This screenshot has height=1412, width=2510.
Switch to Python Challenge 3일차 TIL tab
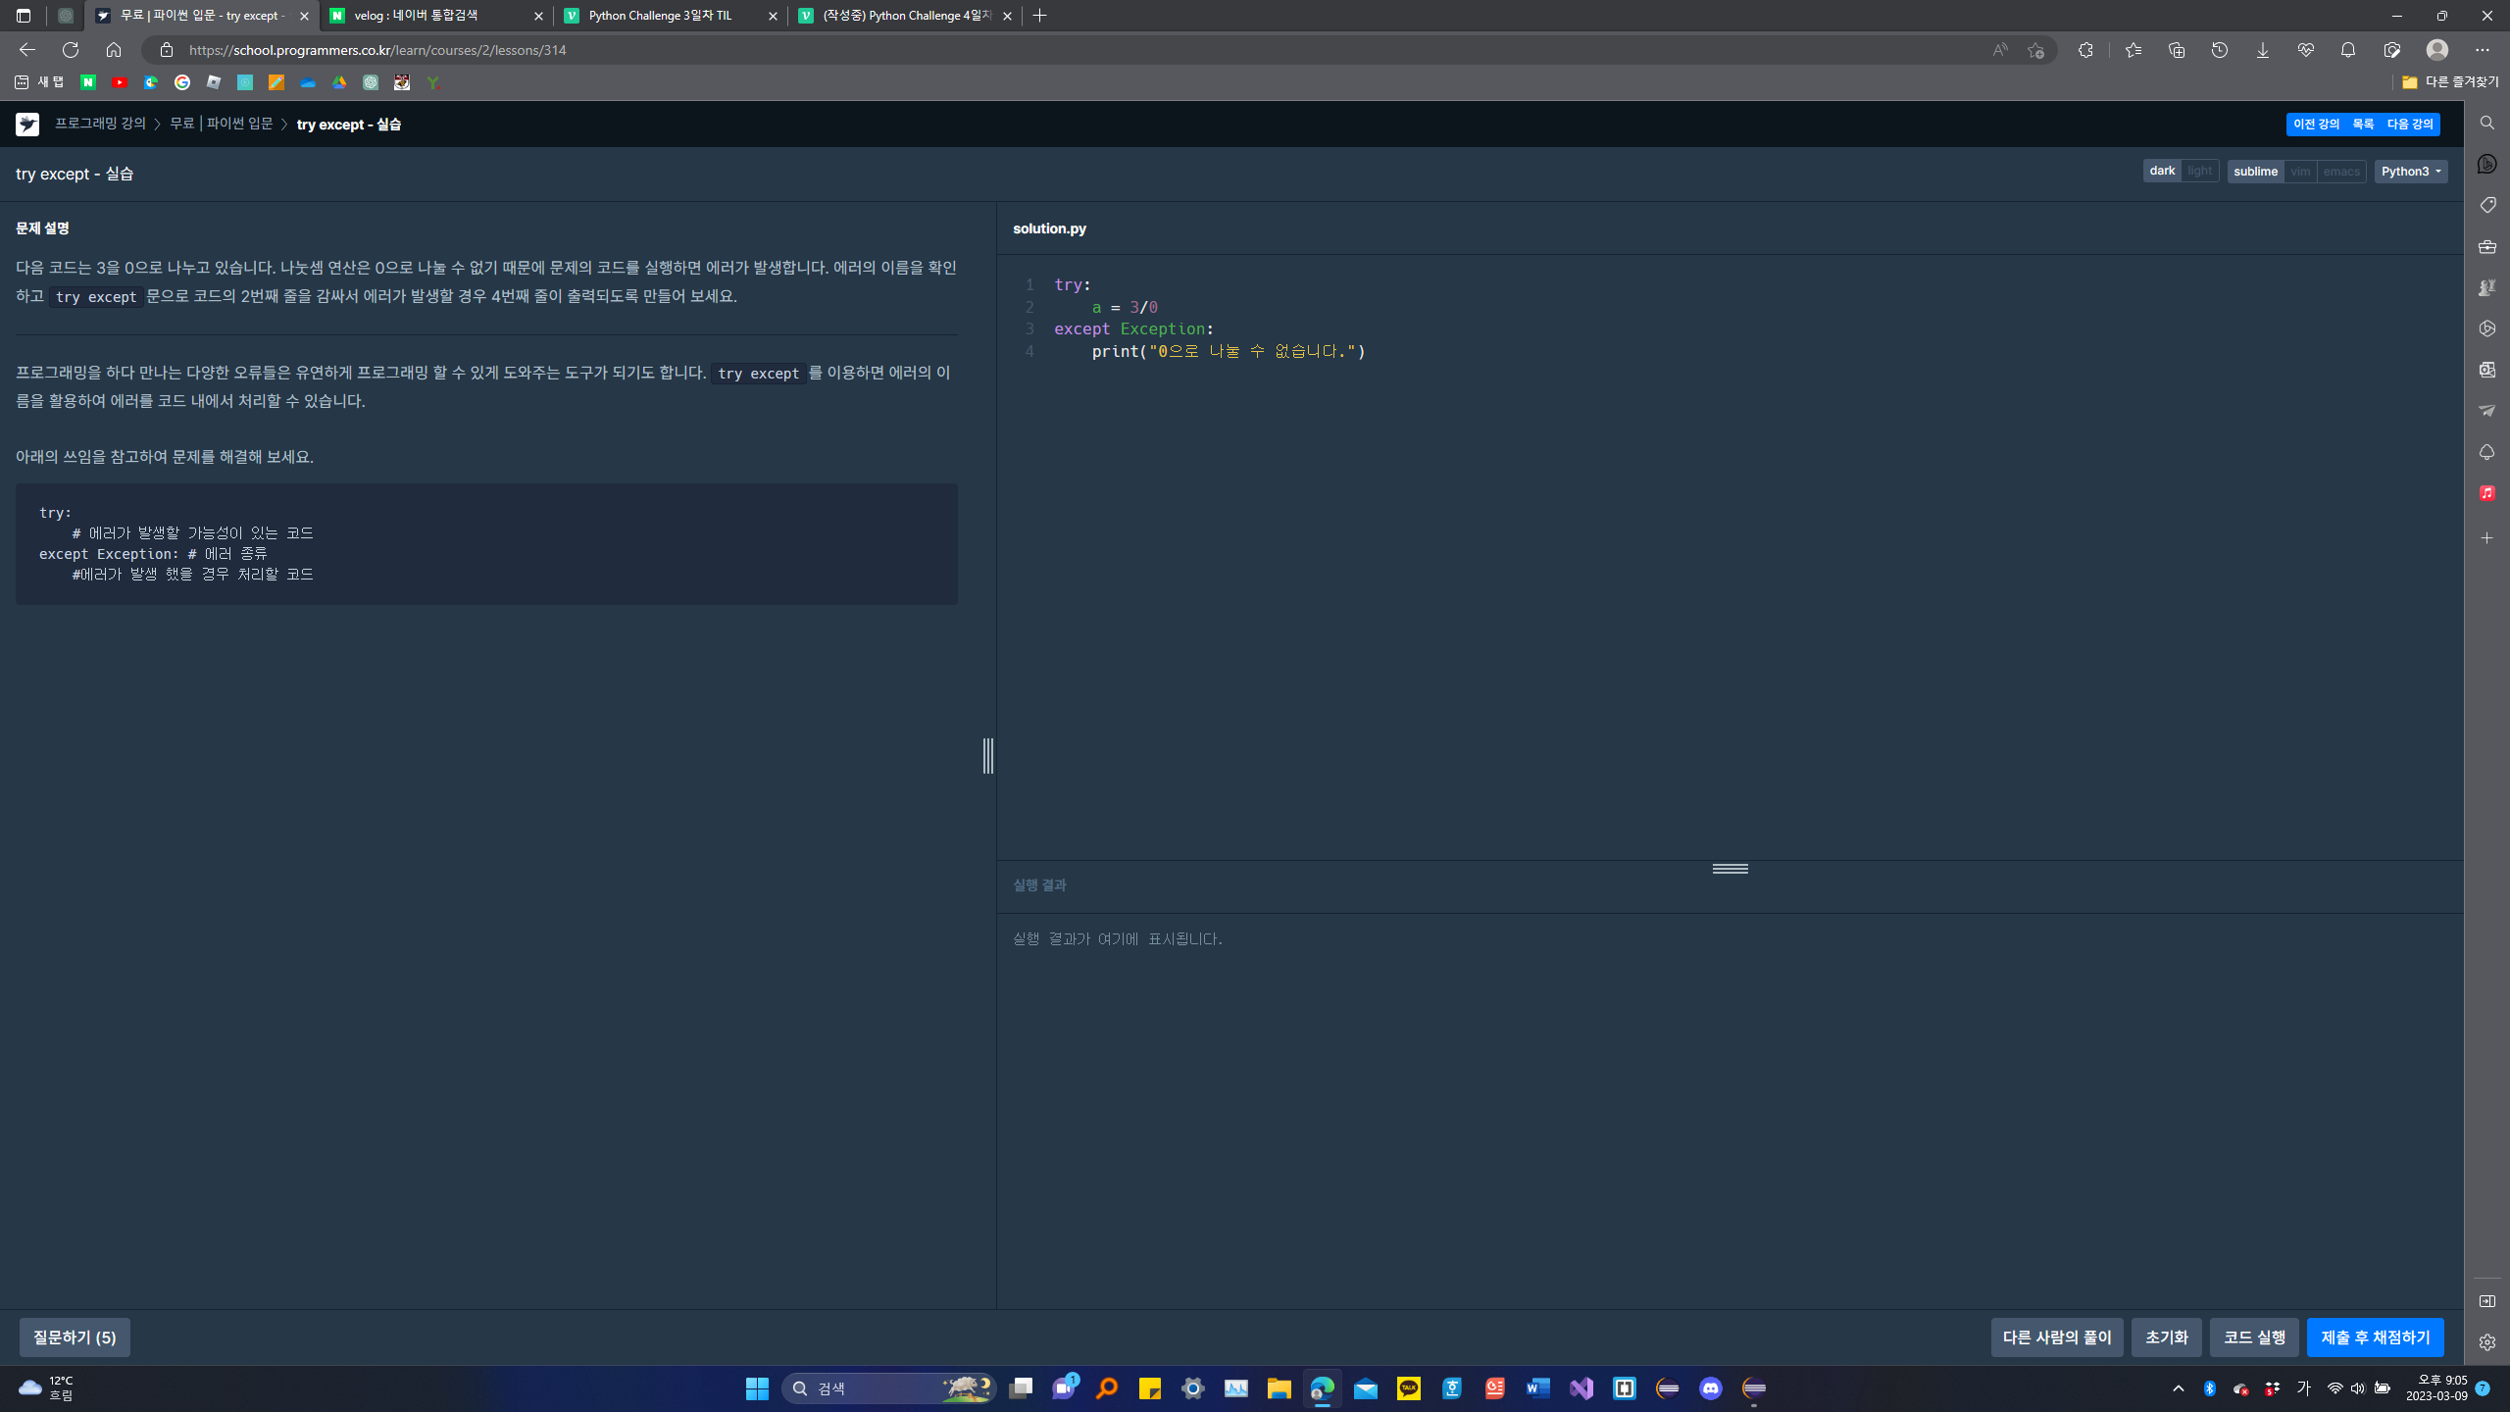(661, 16)
